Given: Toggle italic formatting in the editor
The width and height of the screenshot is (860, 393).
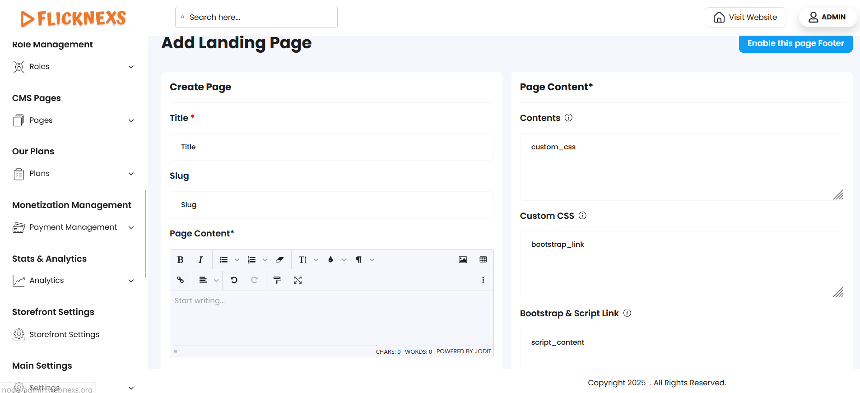Looking at the screenshot, I should coord(200,260).
